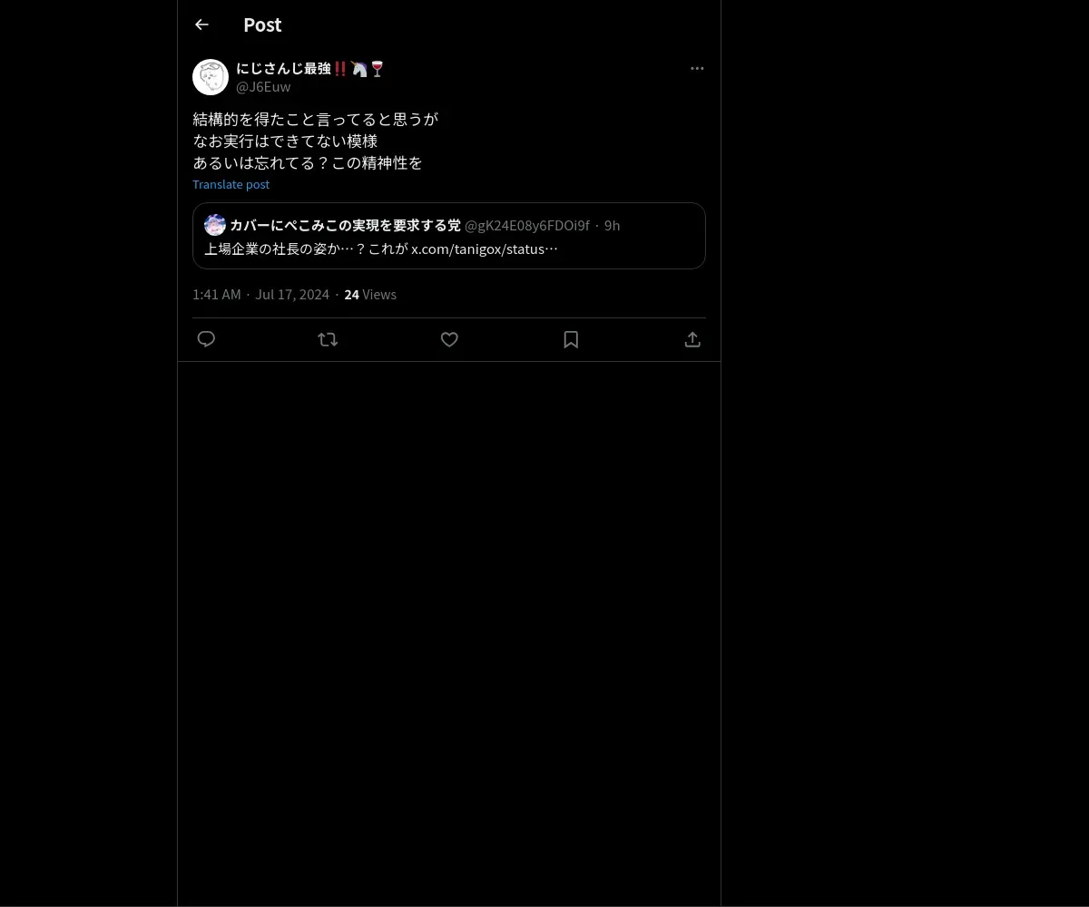Viewport: 1089px width, 907px height.
Task: Bookmark this post
Action: coord(571,339)
